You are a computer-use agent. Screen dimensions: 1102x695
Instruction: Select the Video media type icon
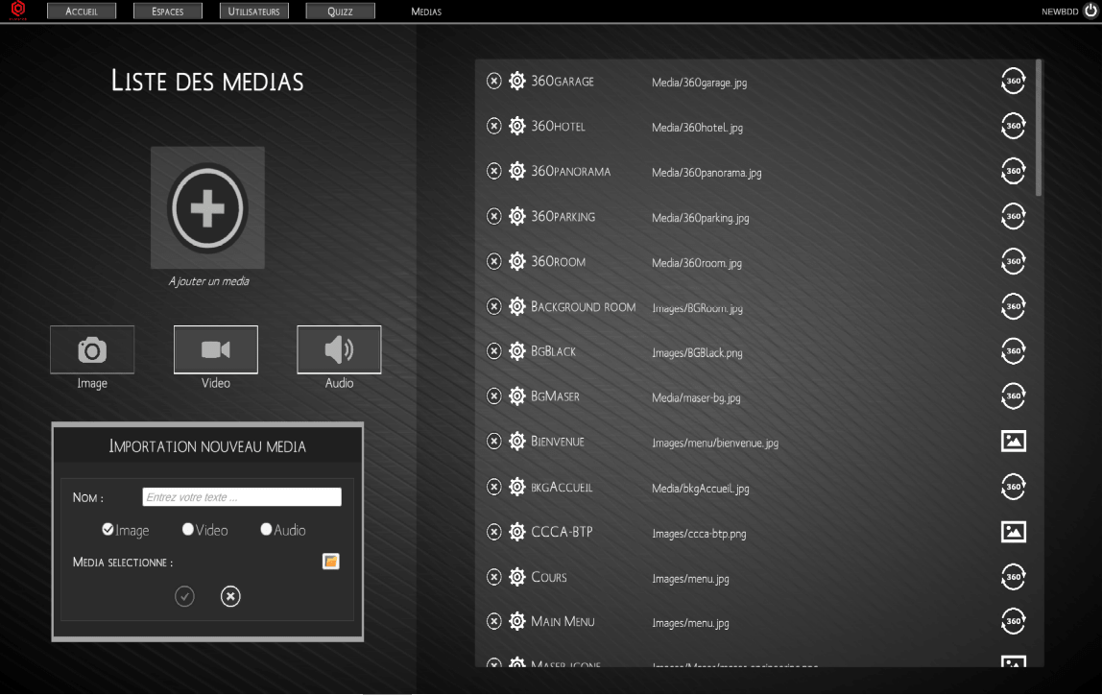coord(215,348)
